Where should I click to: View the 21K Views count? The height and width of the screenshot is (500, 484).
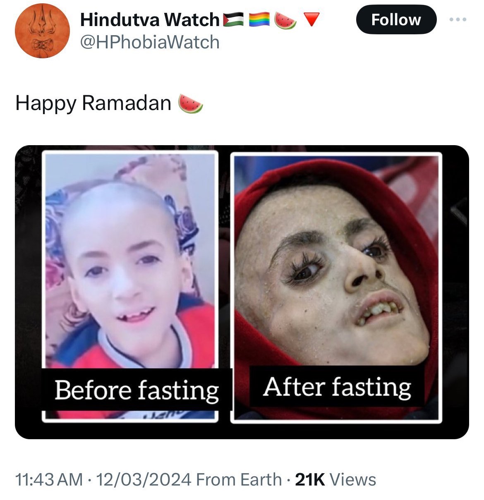tap(335, 480)
